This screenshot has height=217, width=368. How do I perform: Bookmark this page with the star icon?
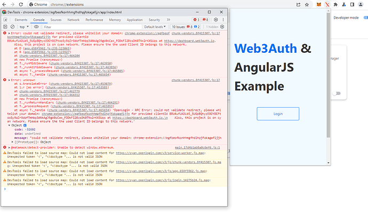click(x=307, y=4)
